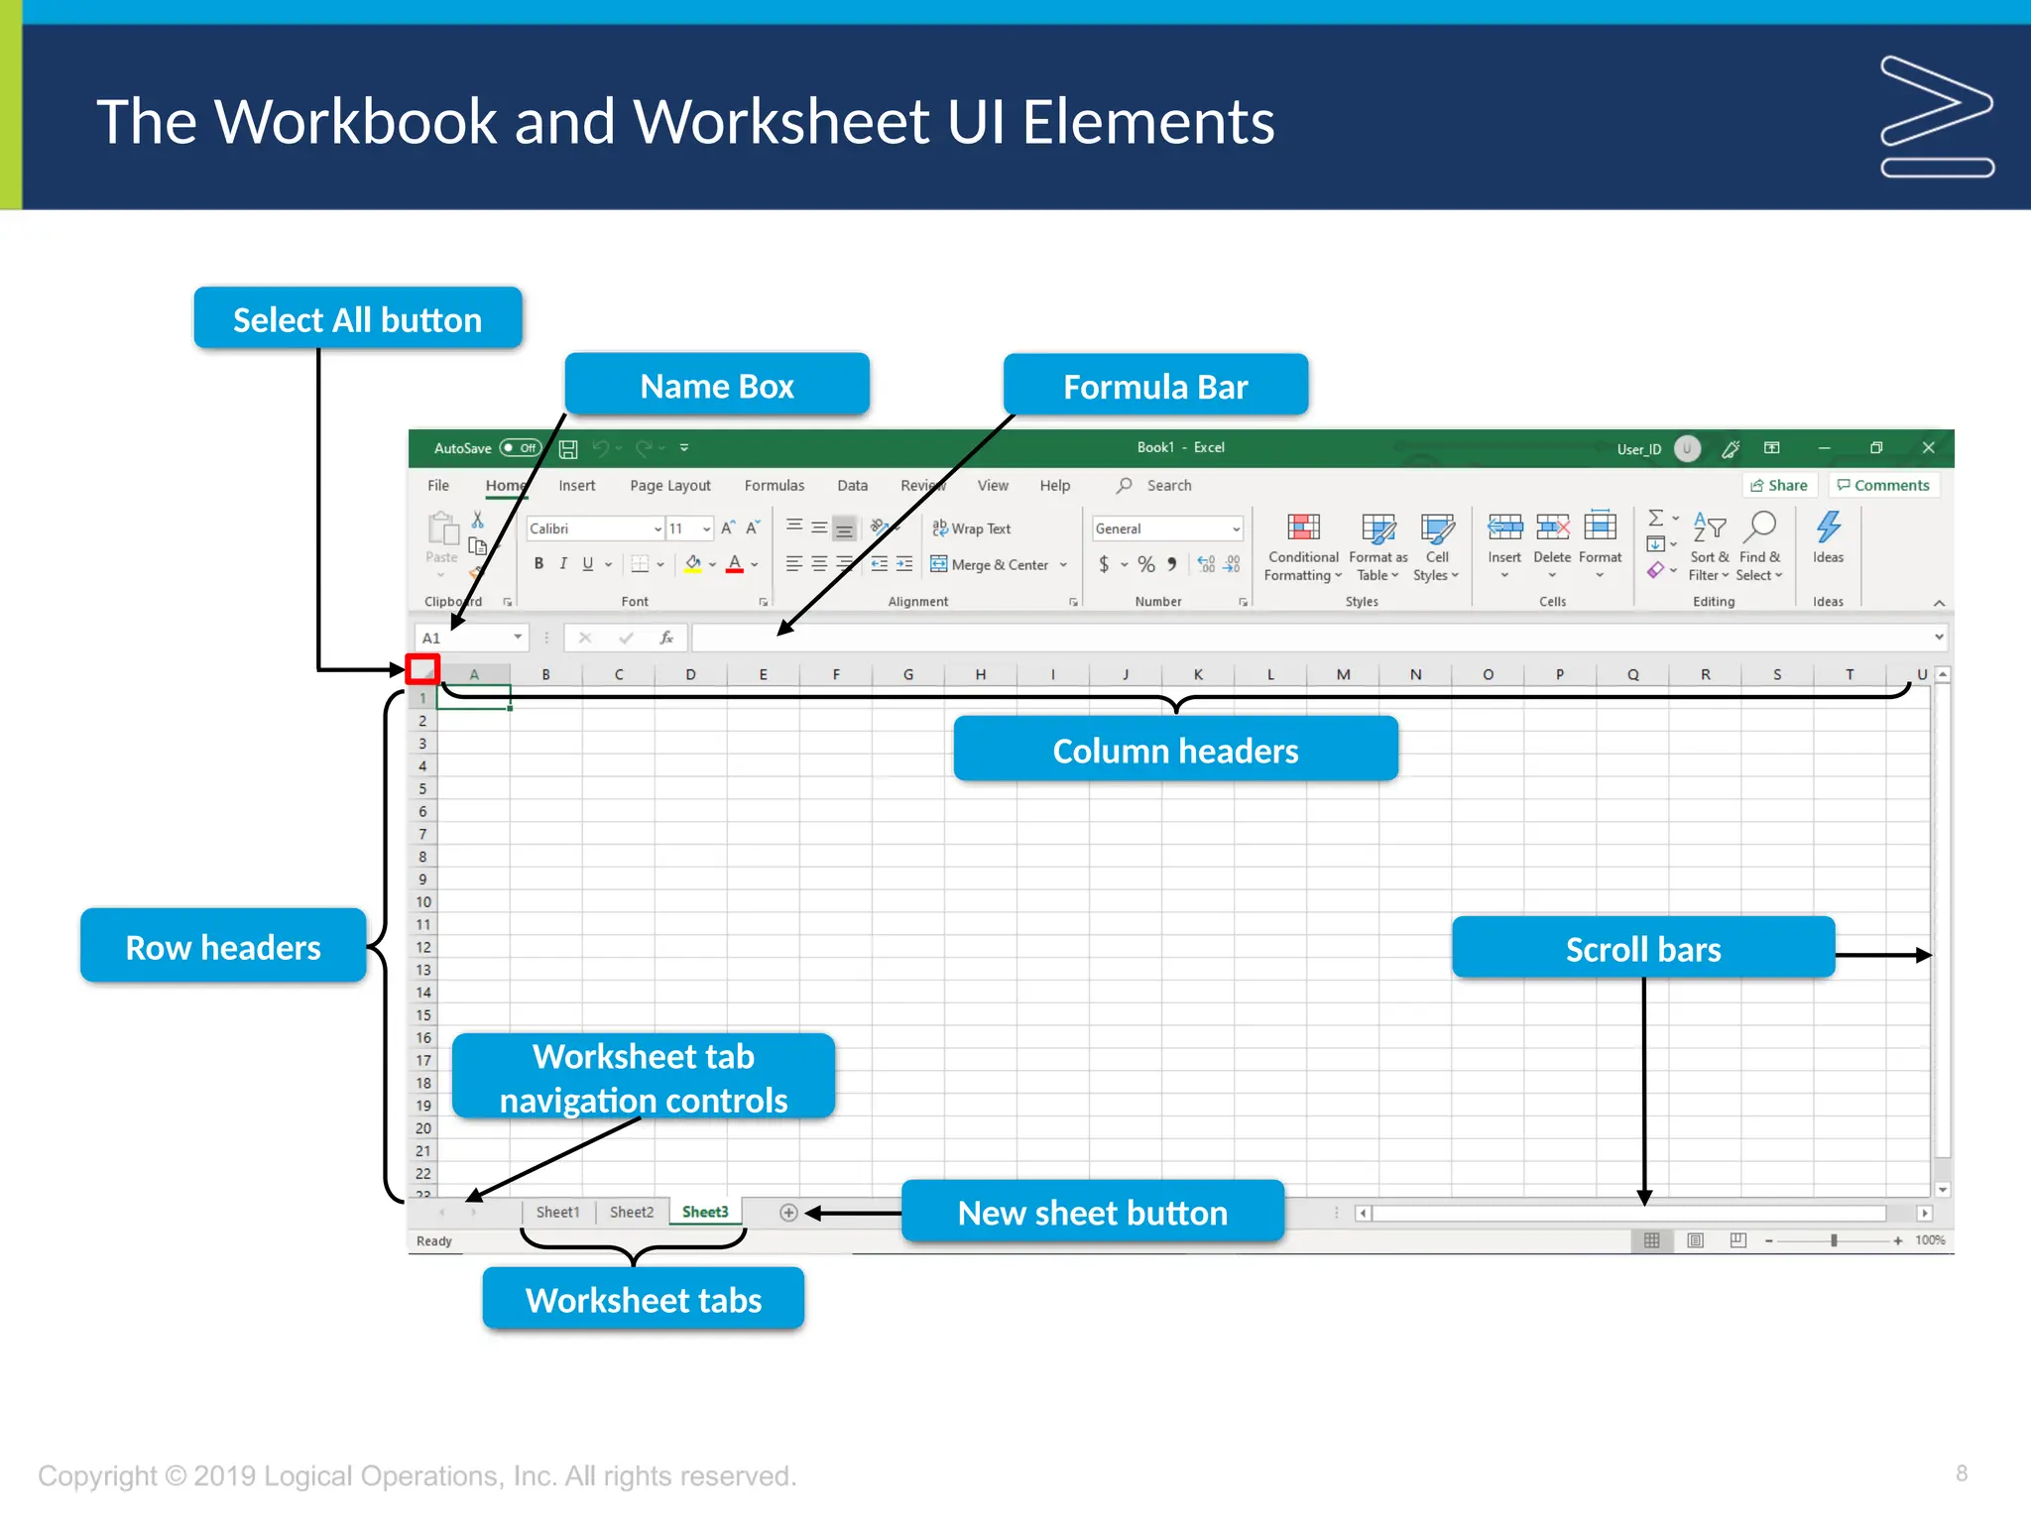Open Sort & Filter menu
Screen dimensions: 2031x1523
1709,546
